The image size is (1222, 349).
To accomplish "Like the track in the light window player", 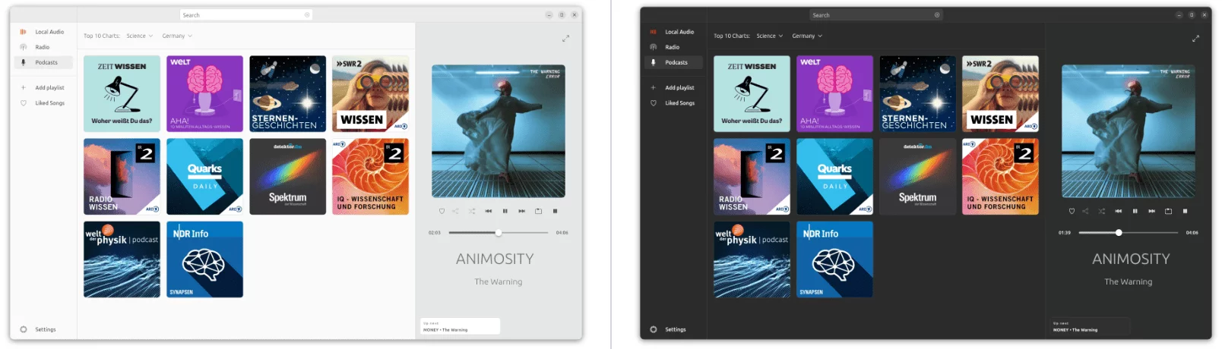I will point(442,211).
